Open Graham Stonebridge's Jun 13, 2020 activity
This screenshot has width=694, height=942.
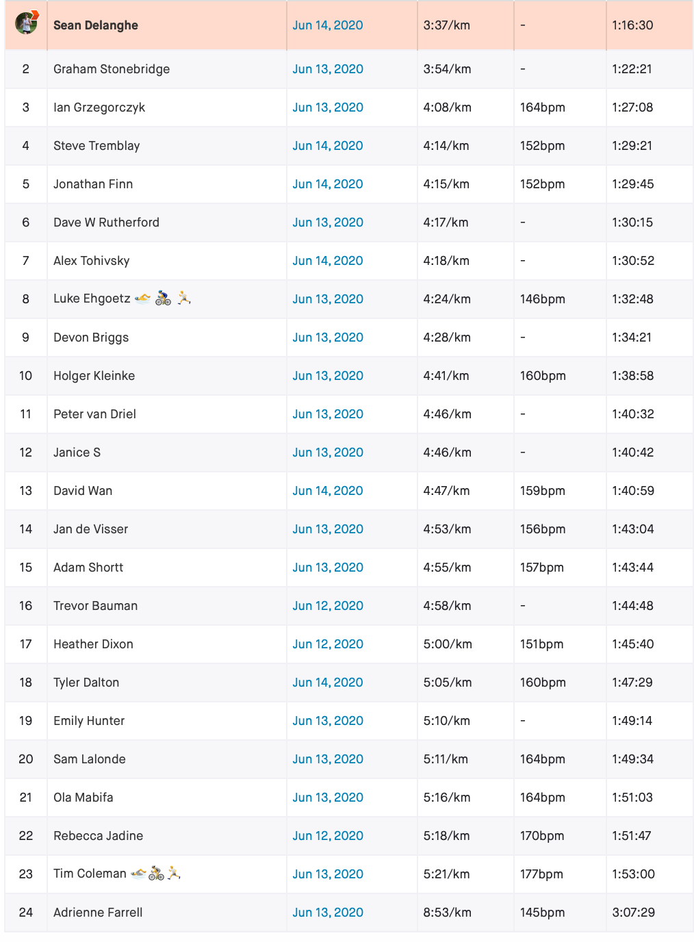[328, 69]
